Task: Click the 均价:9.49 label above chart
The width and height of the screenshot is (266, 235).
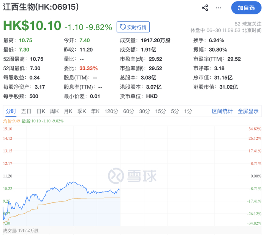Action: 11,121
